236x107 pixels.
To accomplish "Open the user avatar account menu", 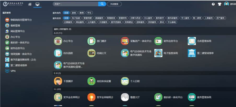I will coord(227,4).
